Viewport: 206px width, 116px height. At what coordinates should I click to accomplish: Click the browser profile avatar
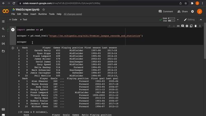[197, 3]
